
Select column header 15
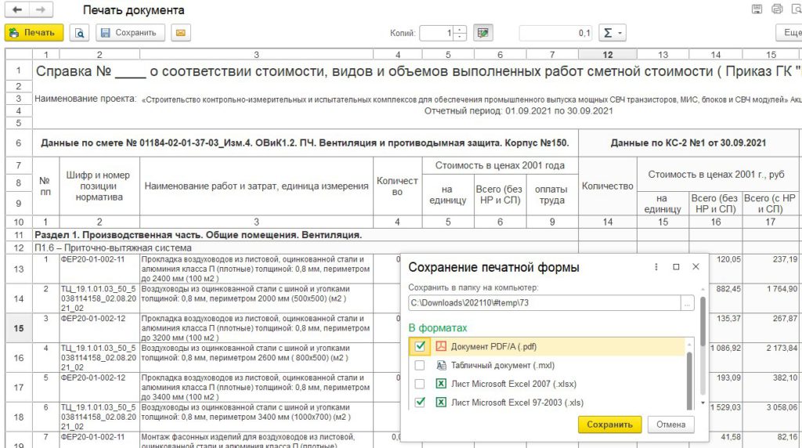[x=771, y=55]
